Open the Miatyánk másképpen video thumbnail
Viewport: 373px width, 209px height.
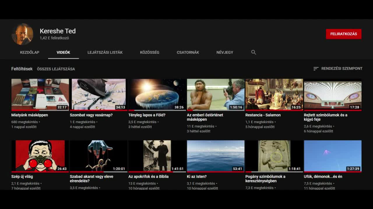(x=40, y=95)
